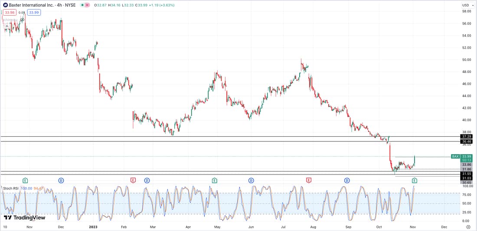
Task: Click the Baxter International Inc. symbol title
Action: click(30, 5)
